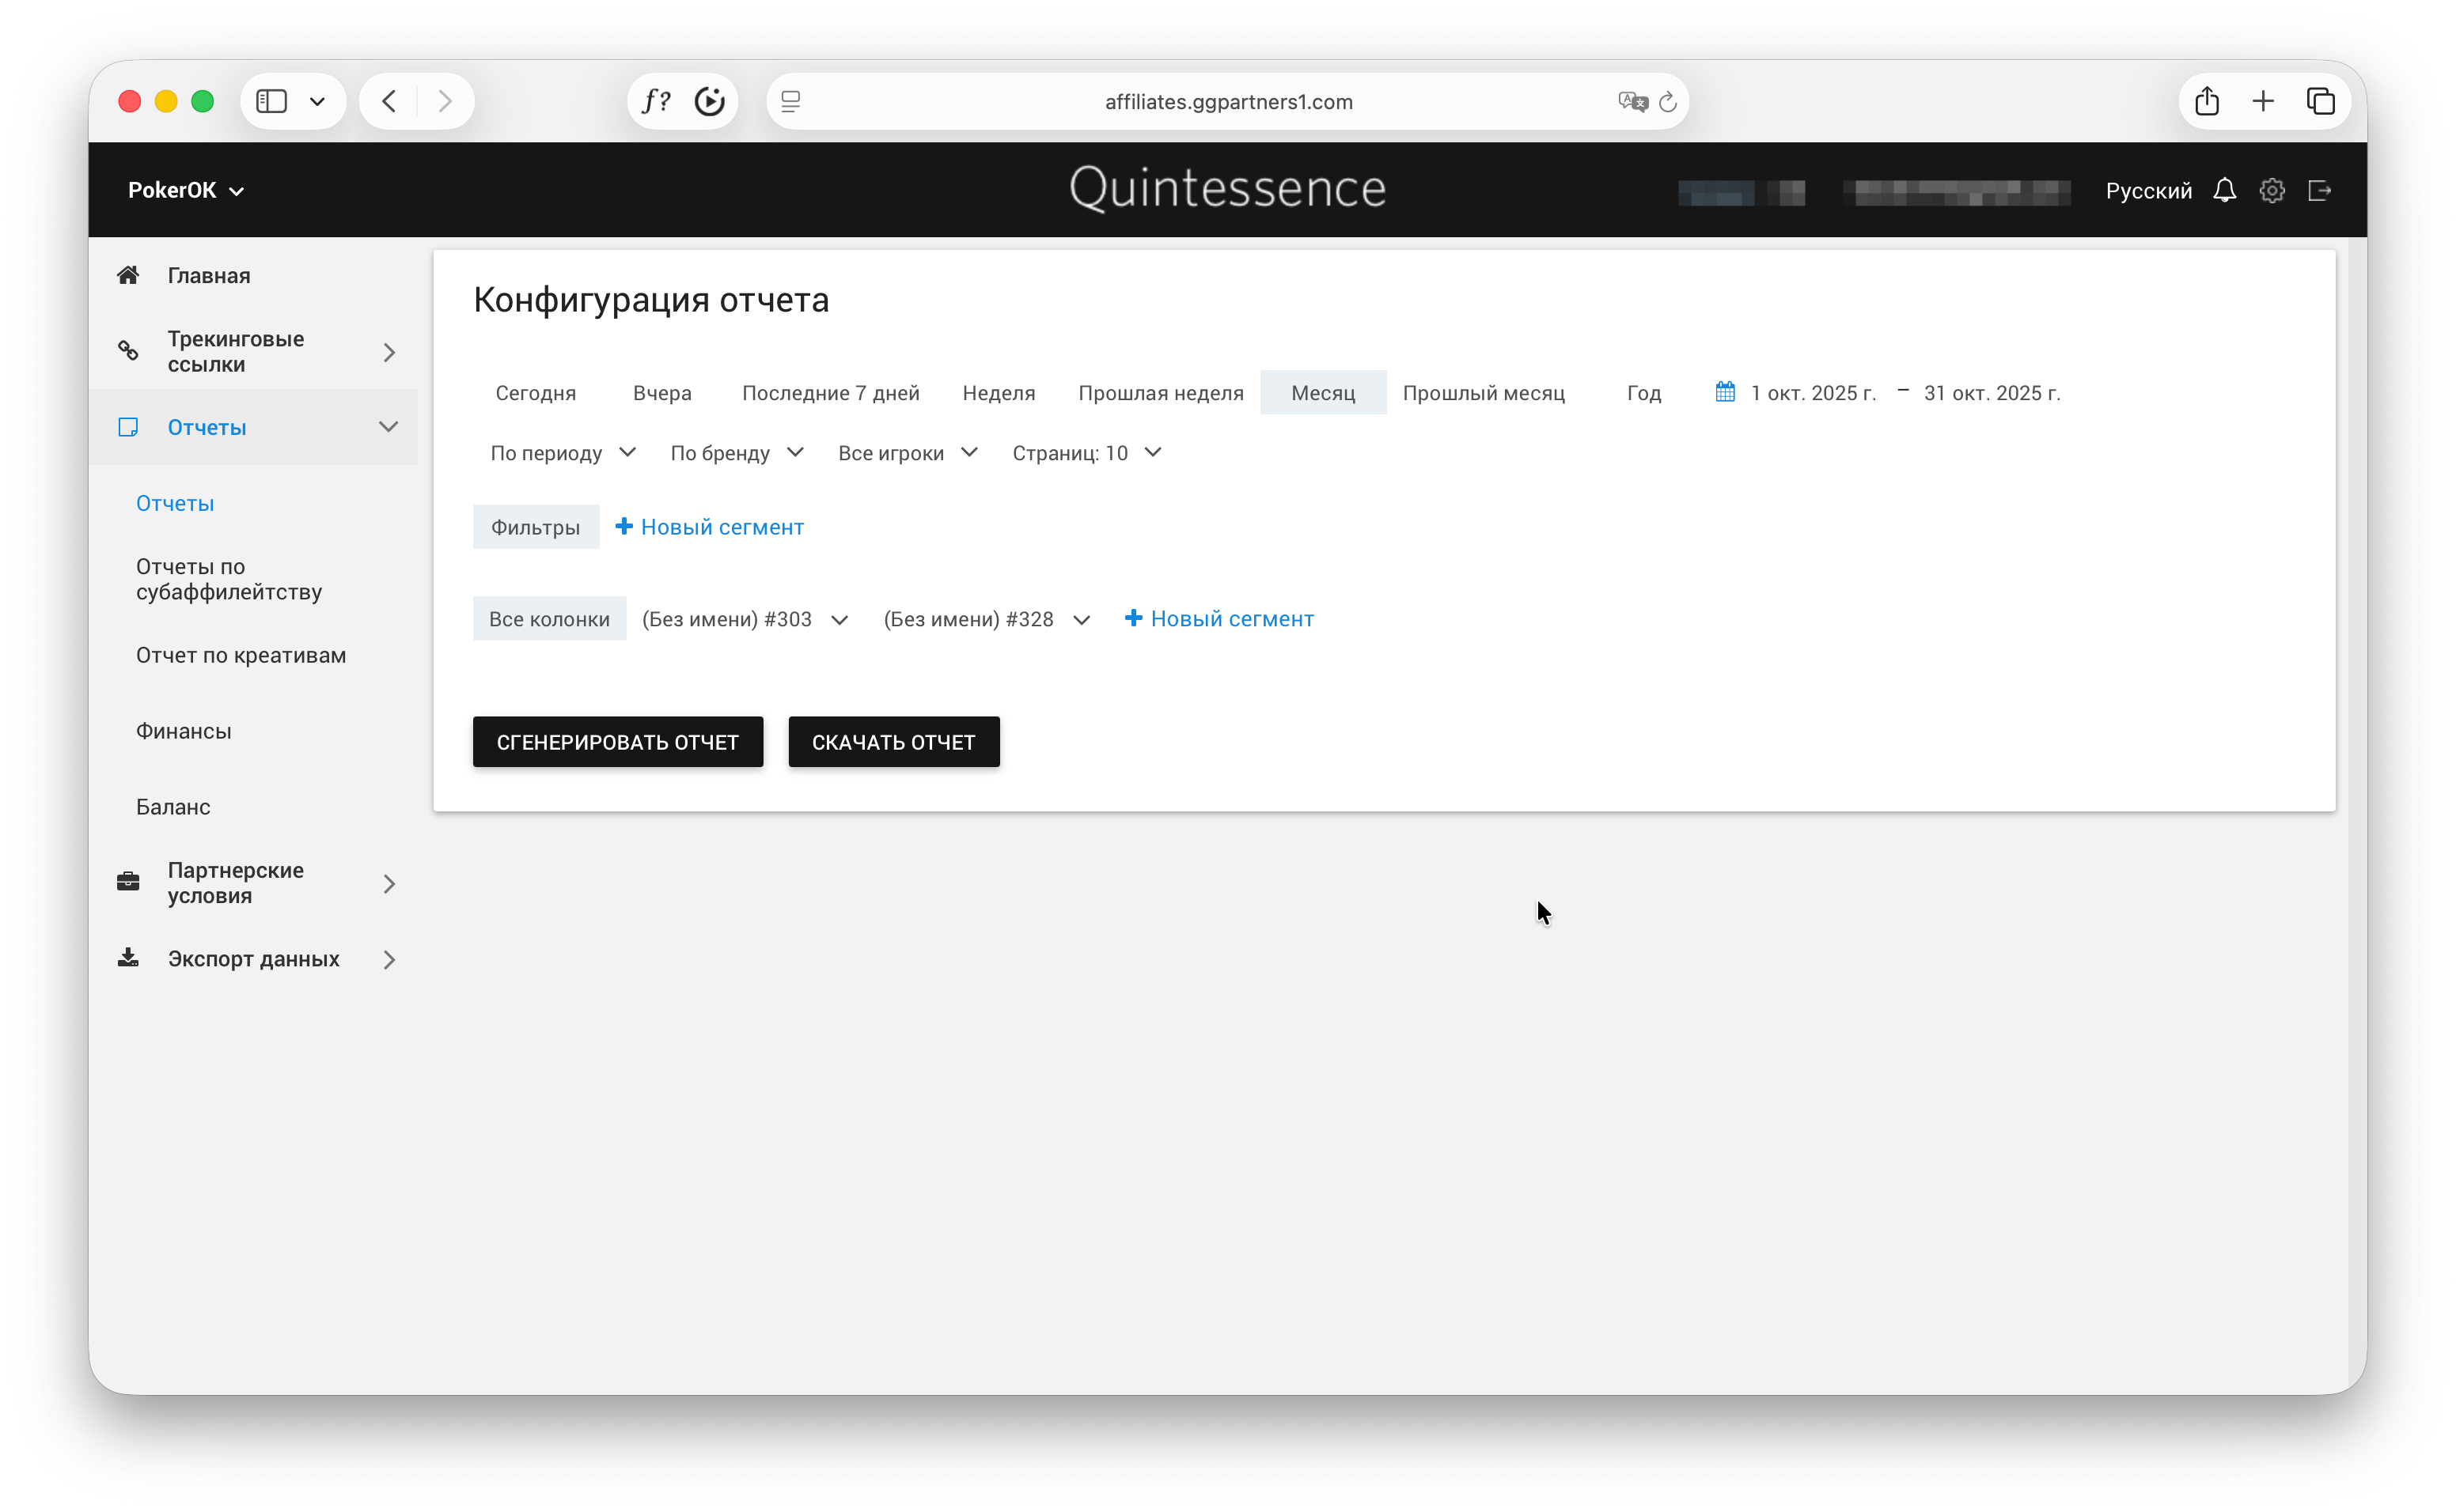
Task: Open the По периоду dropdown
Action: 563,453
